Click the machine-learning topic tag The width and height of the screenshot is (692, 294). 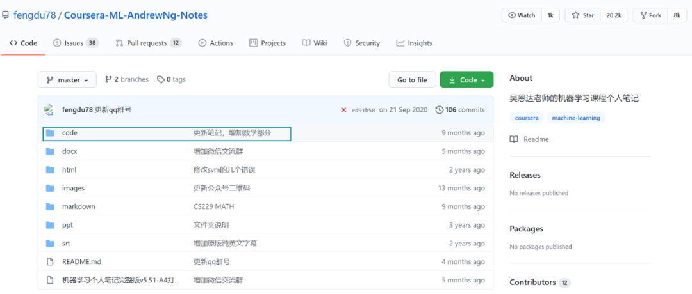[x=576, y=118]
